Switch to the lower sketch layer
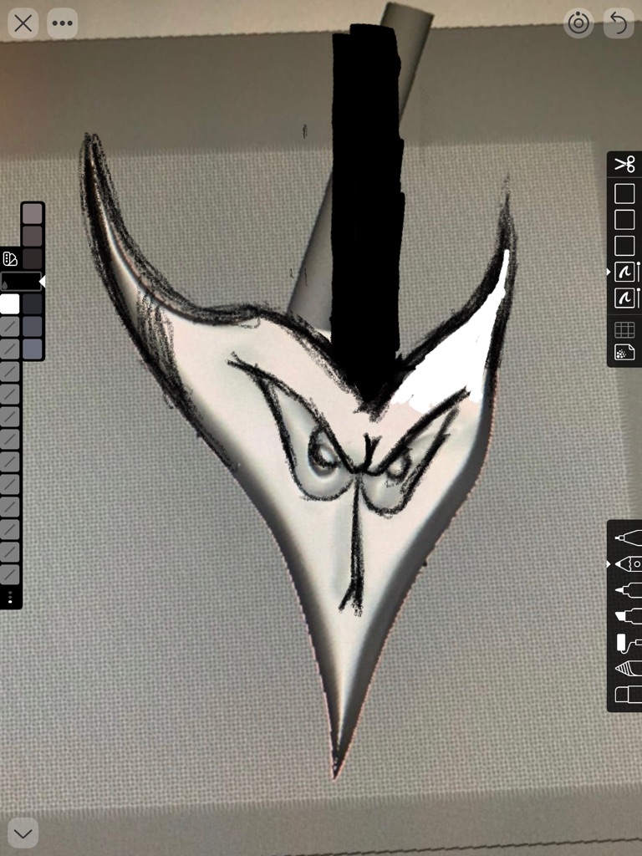 point(624,298)
